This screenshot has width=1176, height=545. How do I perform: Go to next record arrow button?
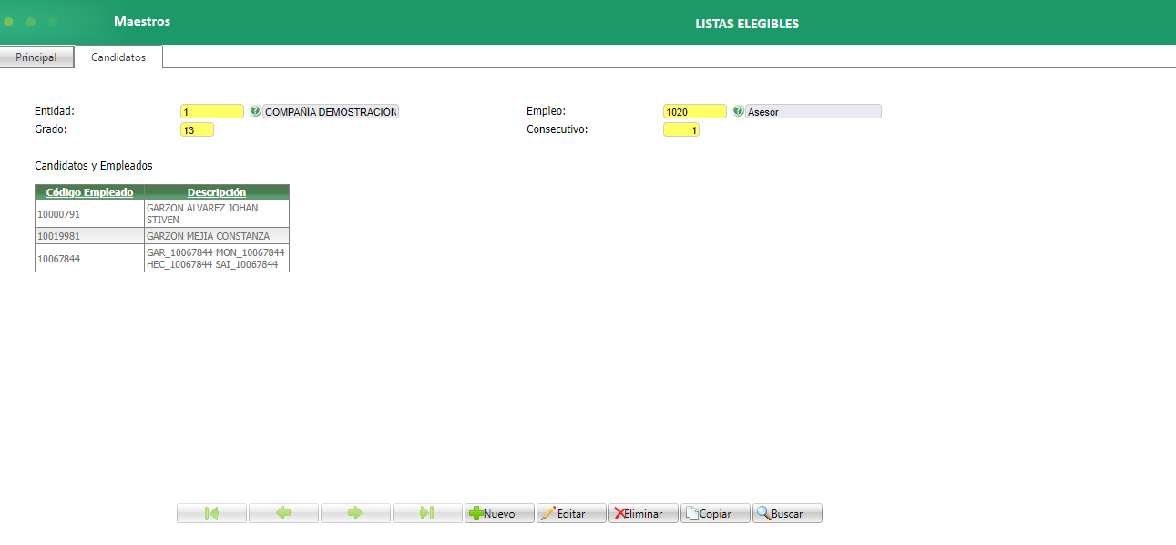click(x=355, y=513)
